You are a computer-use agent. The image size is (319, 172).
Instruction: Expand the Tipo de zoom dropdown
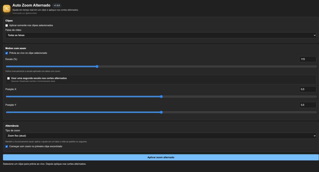click(161, 136)
